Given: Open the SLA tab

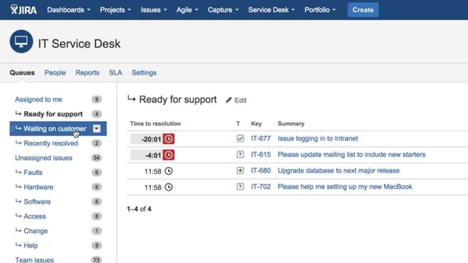Looking at the screenshot, I should point(116,73).
